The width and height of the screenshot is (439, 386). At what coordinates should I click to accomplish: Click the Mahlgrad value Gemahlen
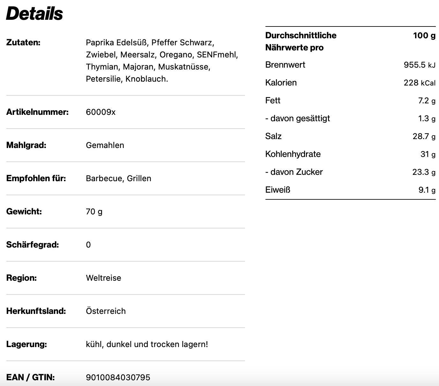[105, 145]
